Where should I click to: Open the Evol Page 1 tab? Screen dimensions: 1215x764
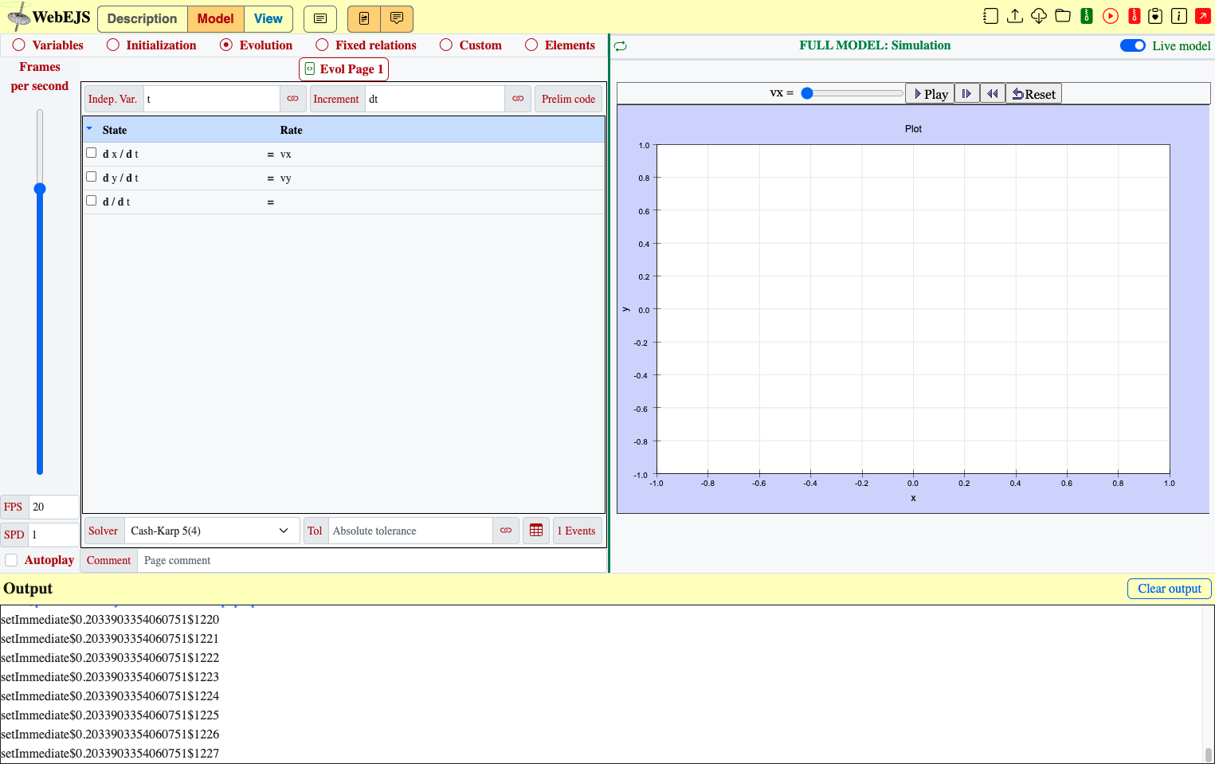coord(343,69)
